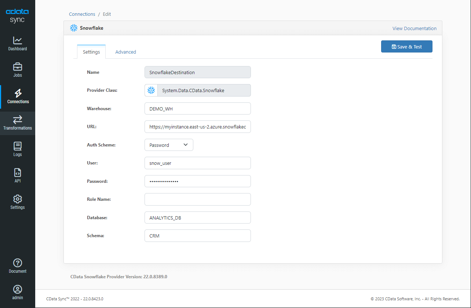Select the Jobs sidebar icon
Screen dimensions: 471x308
(x=17, y=70)
